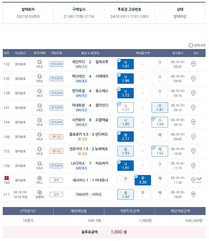Select 승 2.17 odds for 콜로로키 game
Screen dimensions: 209x241
pyautogui.click(x=125, y=137)
